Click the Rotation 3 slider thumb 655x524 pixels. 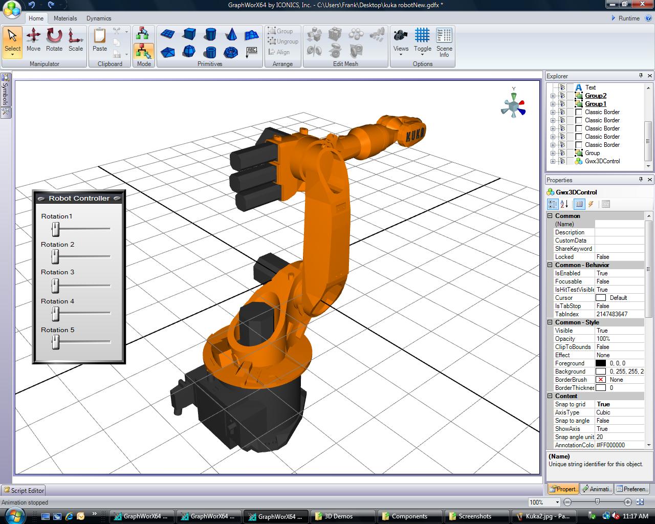[56, 285]
